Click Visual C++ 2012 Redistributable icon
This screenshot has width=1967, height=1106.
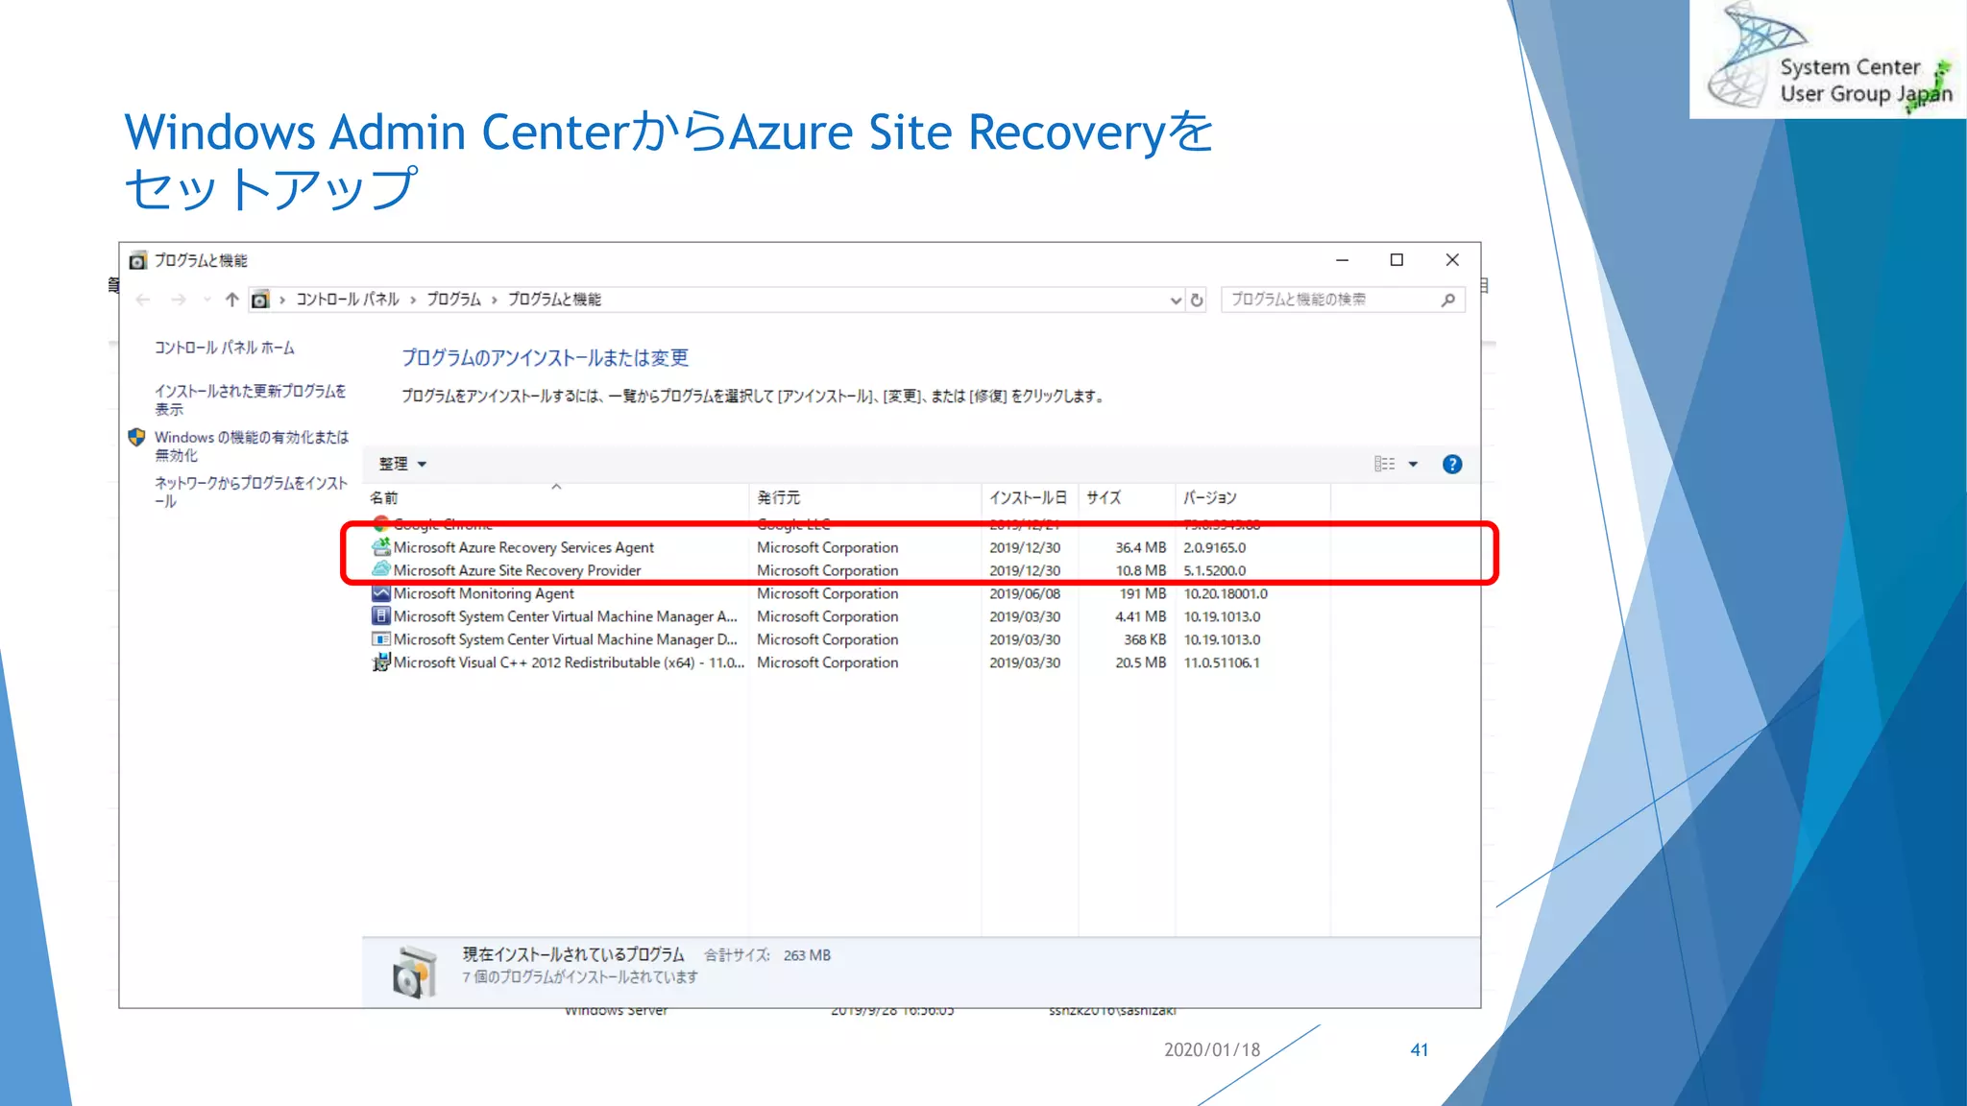click(381, 662)
